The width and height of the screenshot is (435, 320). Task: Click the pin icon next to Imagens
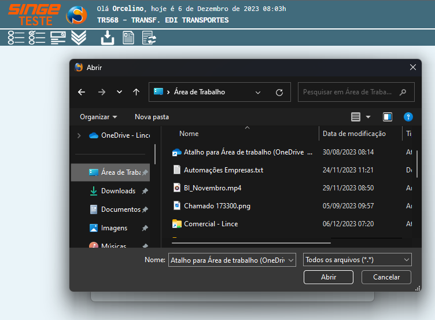coord(145,228)
